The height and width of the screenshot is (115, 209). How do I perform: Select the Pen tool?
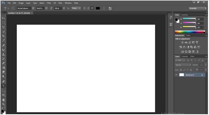(4, 81)
